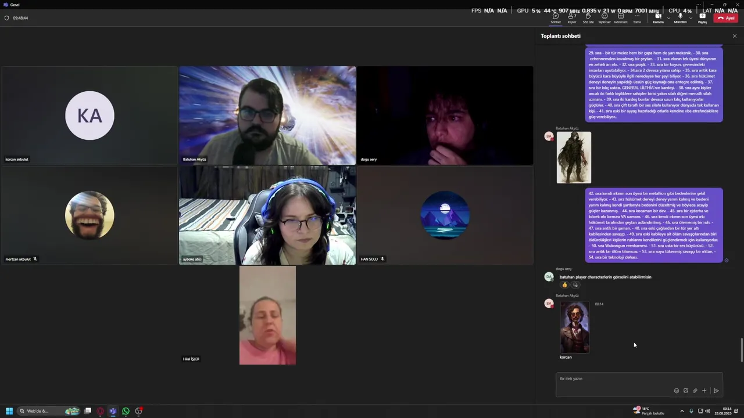The image size is (744, 418).
Task: Add a reaction to dogu aery's message
Action: click(575, 285)
